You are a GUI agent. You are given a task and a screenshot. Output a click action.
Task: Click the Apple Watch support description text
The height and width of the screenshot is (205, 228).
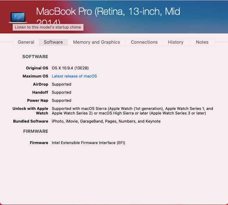[133, 111]
